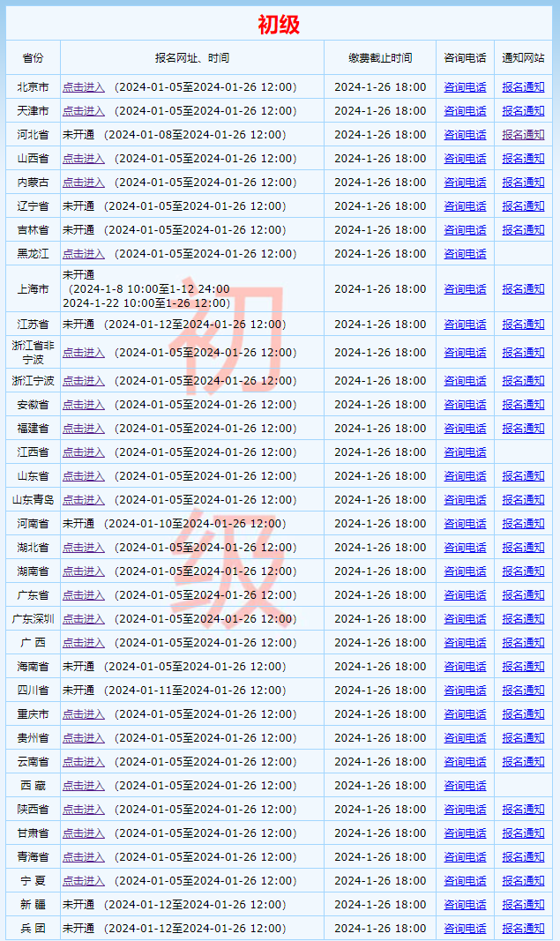The height and width of the screenshot is (941, 560).
Task: View 报名通知 for 河南省
Action: click(523, 523)
